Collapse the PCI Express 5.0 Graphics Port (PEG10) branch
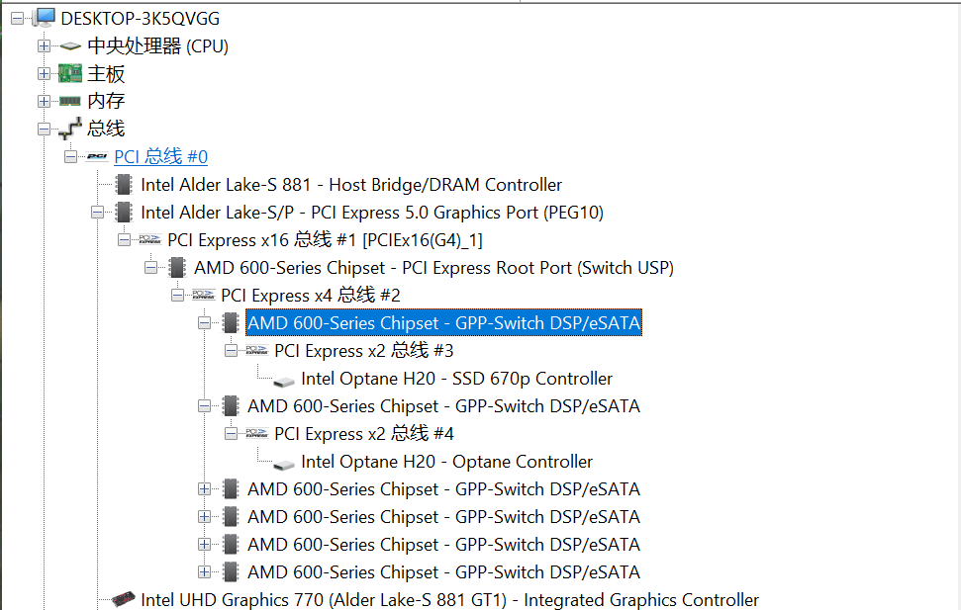 [x=97, y=212]
